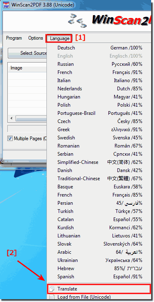
Task: Click the Load from File page icon
Action: pos(52,297)
